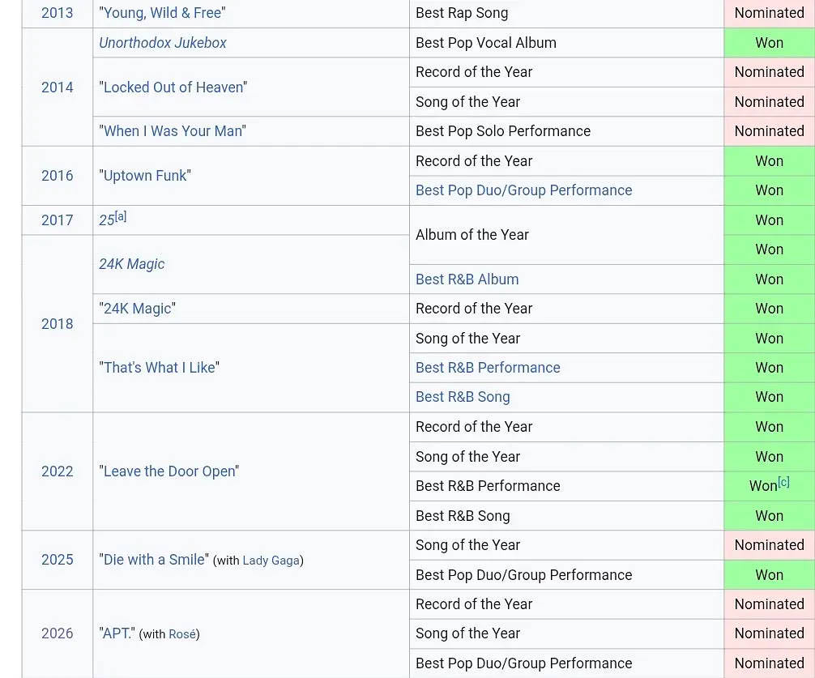Screen dimensions: 815x678
Task: Click the Best R&B Performance link
Action: [x=488, y=367]
